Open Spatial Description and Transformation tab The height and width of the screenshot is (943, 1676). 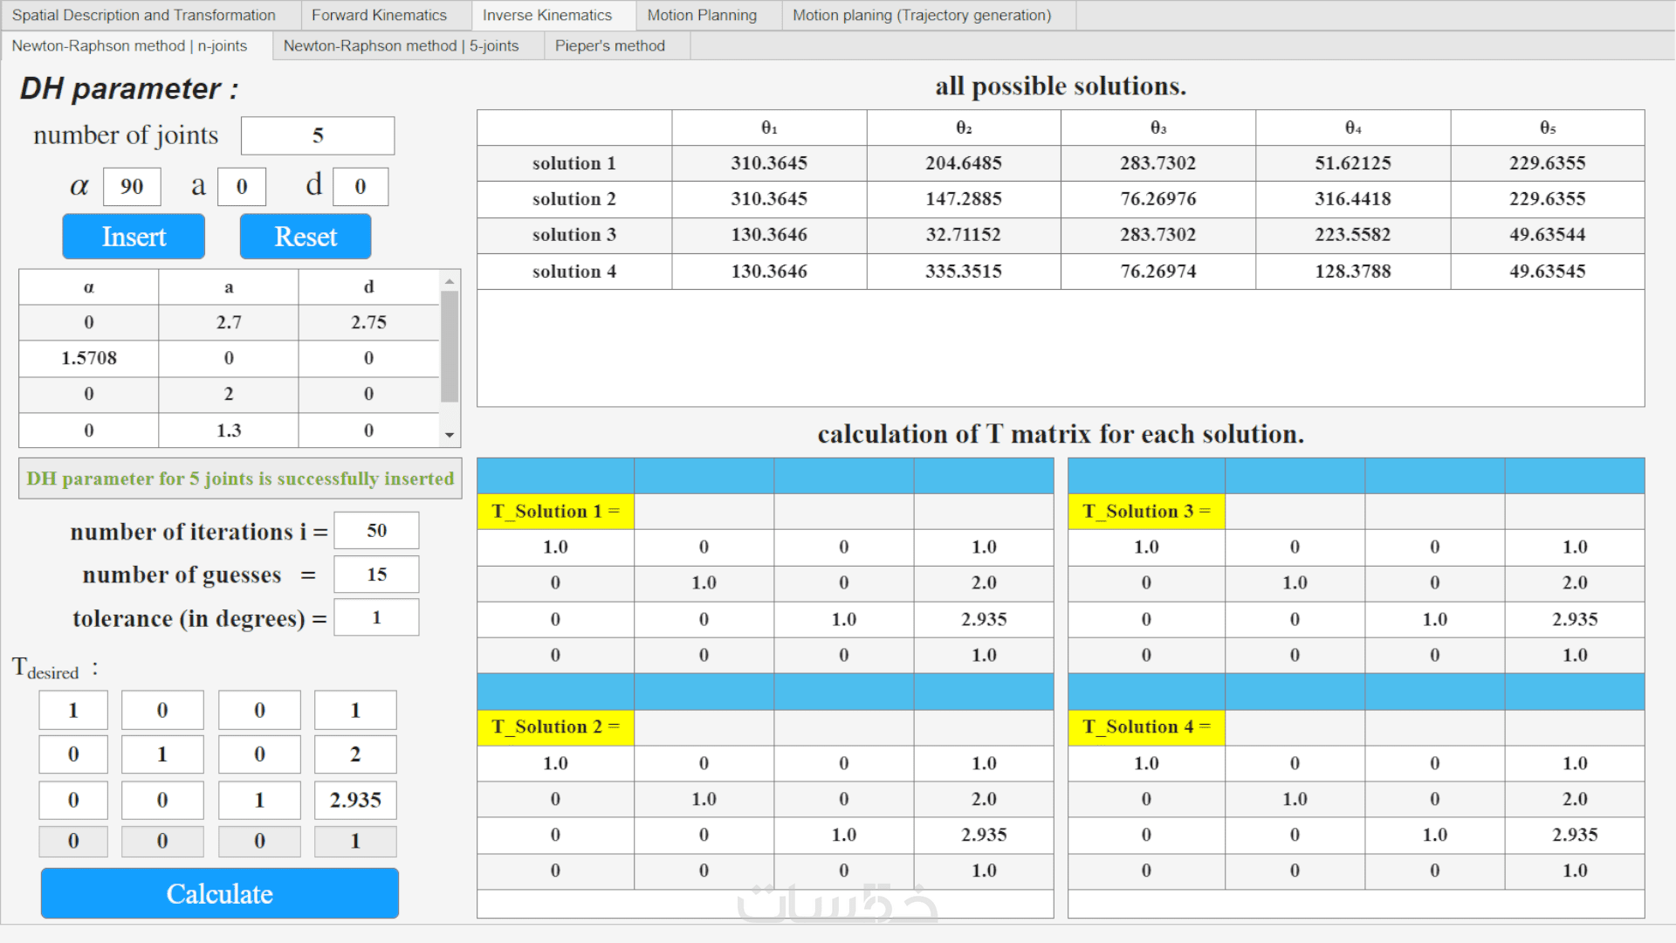[144, 15]
